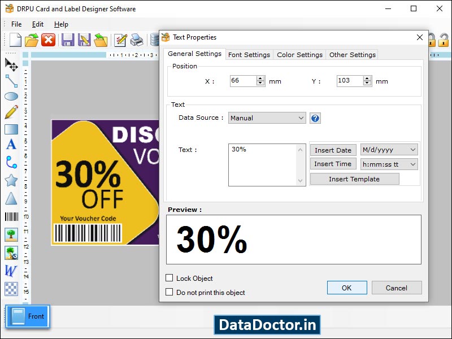The width and height of the screenshot is (452, 339).
Task: Save the design with the floppy disk icon
Action: (67, 40)
